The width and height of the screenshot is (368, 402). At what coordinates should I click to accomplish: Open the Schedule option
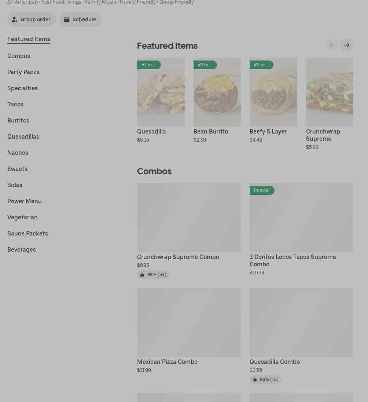(80, 19)
